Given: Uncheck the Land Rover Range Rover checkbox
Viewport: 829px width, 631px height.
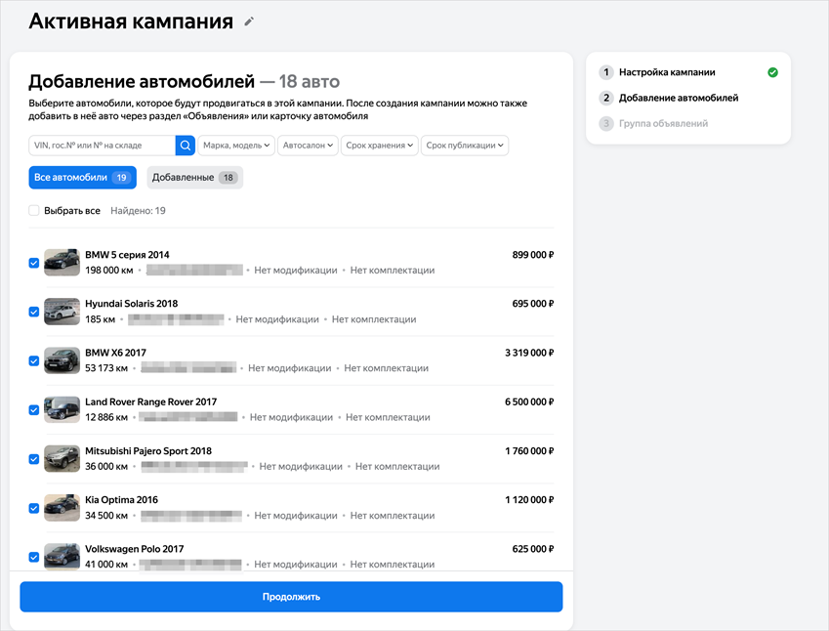Looking at the screenshot, I should 34,410.
